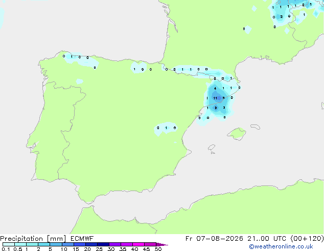Click the legend label "25"
Viewport: 324px width, 251px height.
point(99,249)
